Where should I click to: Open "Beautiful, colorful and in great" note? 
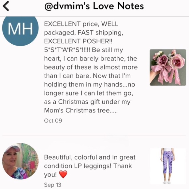(x=90, y=157)
